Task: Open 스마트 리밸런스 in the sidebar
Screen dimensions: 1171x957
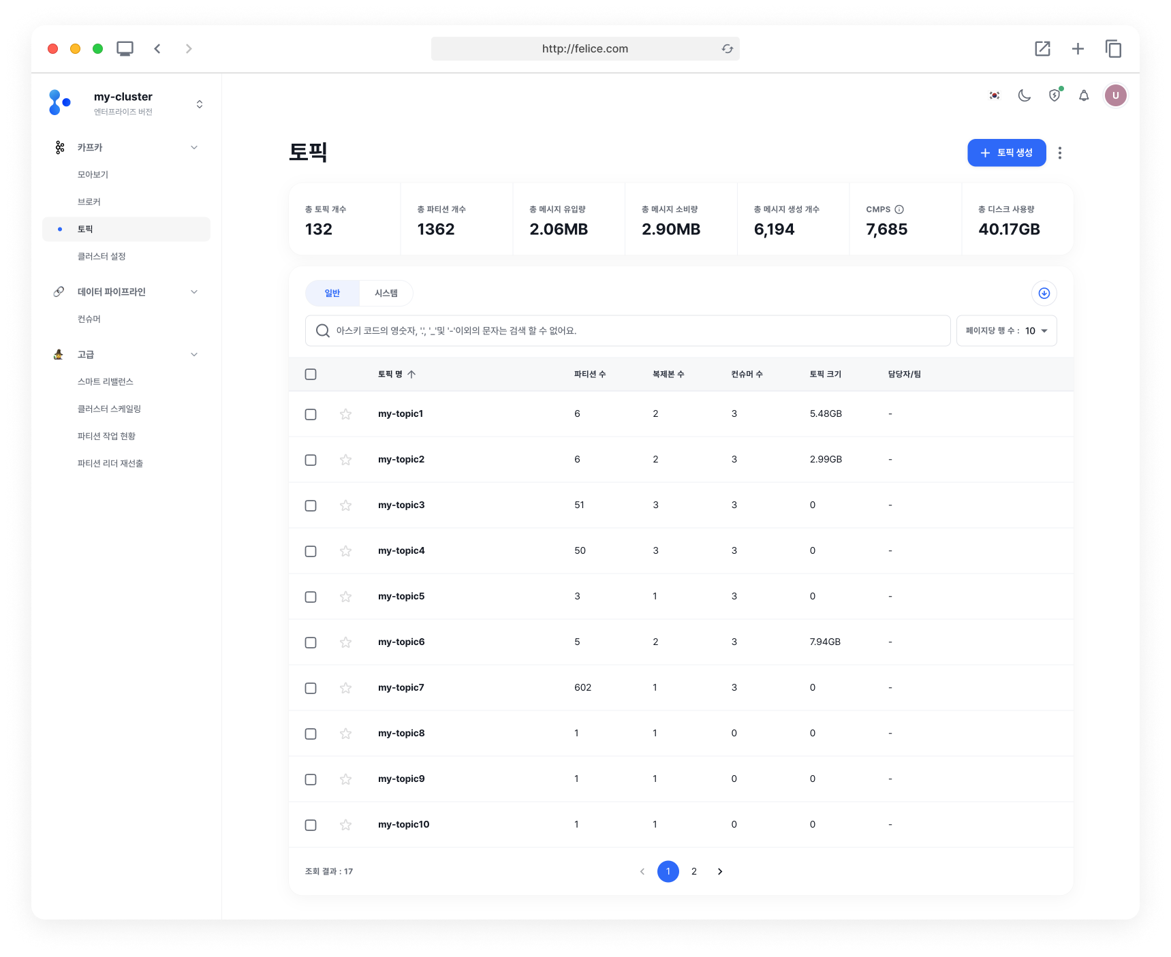Action: [106, 381]
